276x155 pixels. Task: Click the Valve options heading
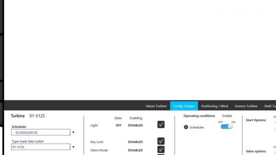[256, 151]
